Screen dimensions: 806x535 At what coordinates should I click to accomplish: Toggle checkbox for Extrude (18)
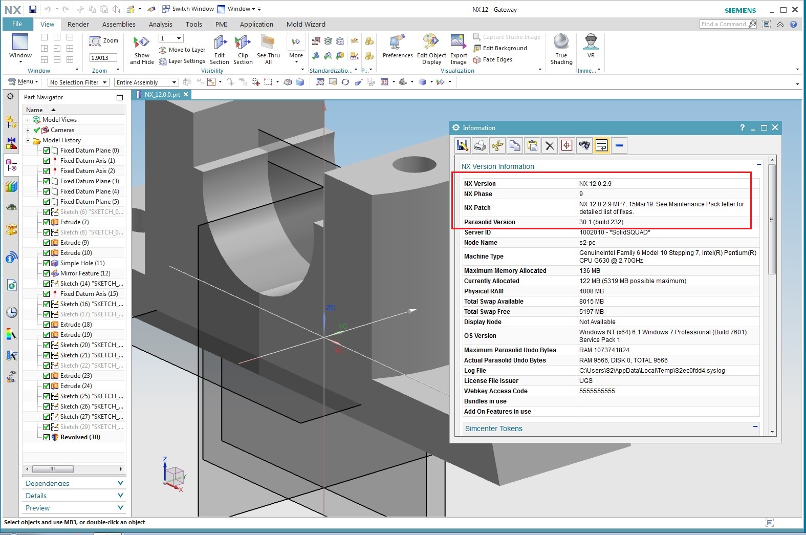(x=47, y=325)
